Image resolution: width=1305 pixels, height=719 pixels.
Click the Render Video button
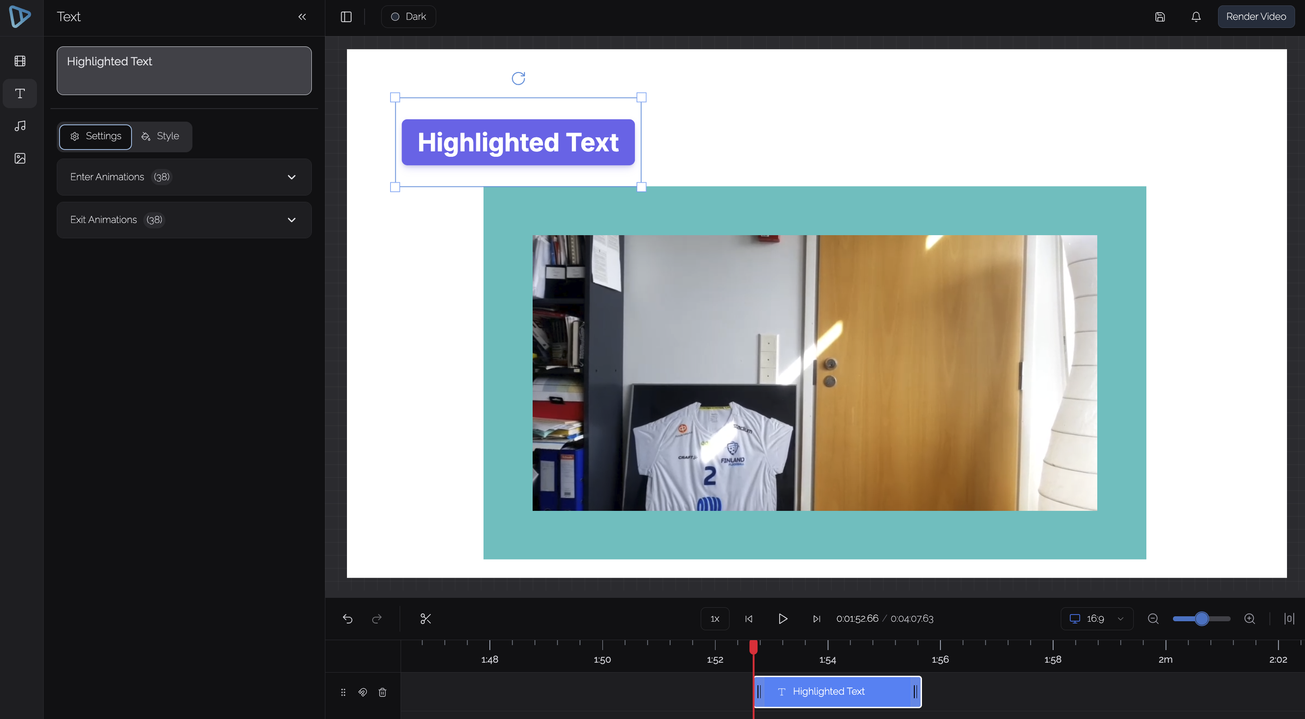[x=1255, y=17]
